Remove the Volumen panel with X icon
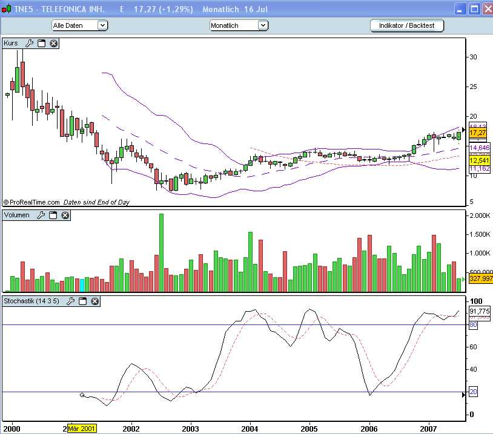493x434 pixels. pyautogui.click(x=65, y=215)
